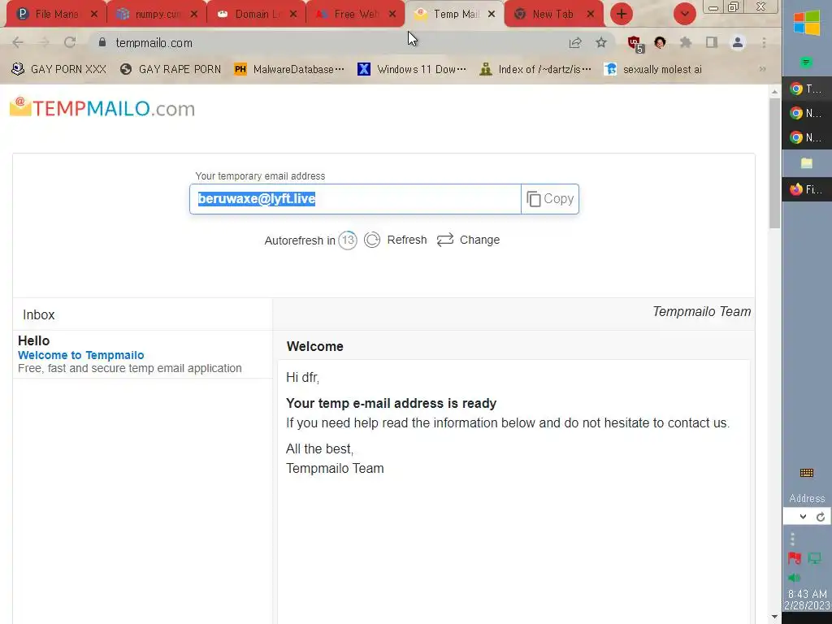Open the MalwareDatabase bookmark
The image size is (832, 624).
[289, 69]
